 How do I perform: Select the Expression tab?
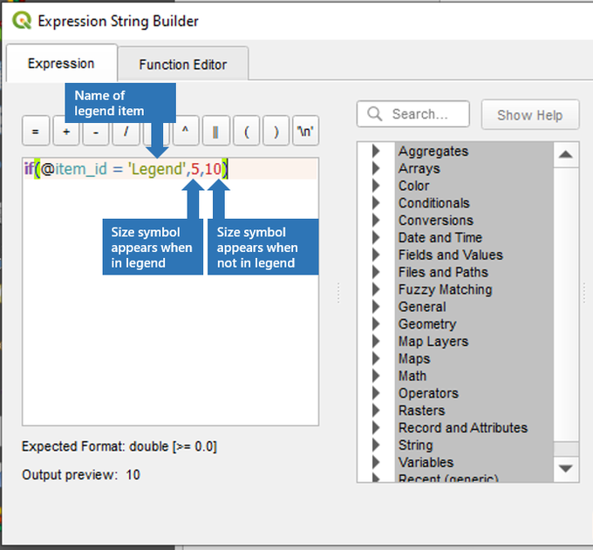pos(61,63)
